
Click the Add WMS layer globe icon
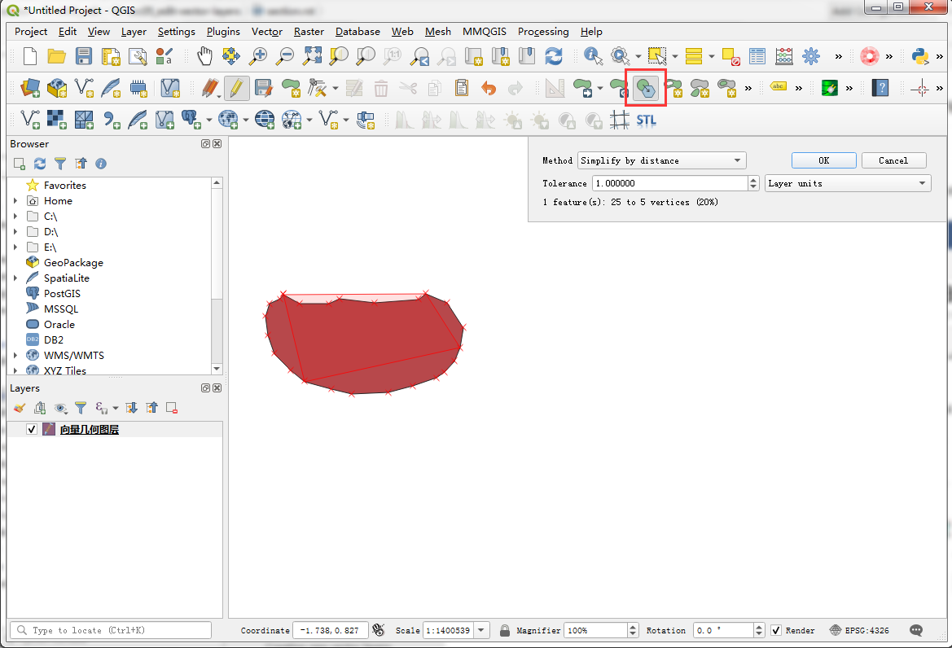(x=228, y=120)
